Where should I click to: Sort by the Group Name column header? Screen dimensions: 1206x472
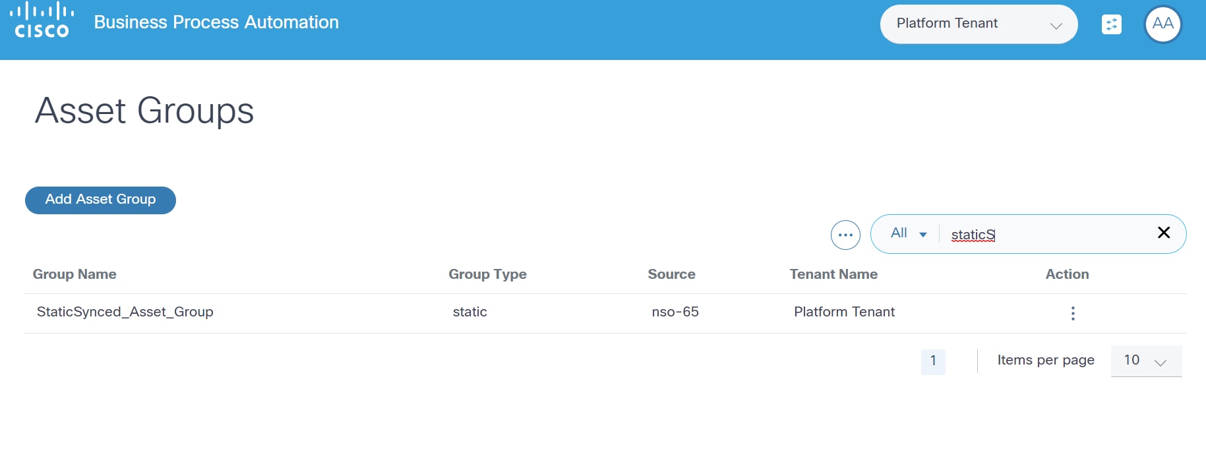pyautogui.click(x=75, y=274)
